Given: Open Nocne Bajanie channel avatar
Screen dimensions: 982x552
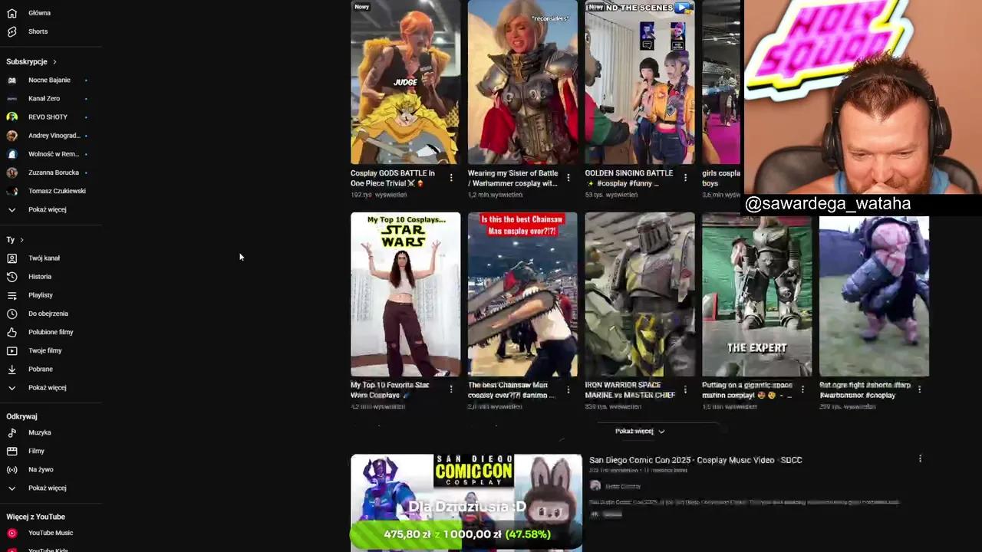Looking at the screenshot, I should (x=12, y=80).
